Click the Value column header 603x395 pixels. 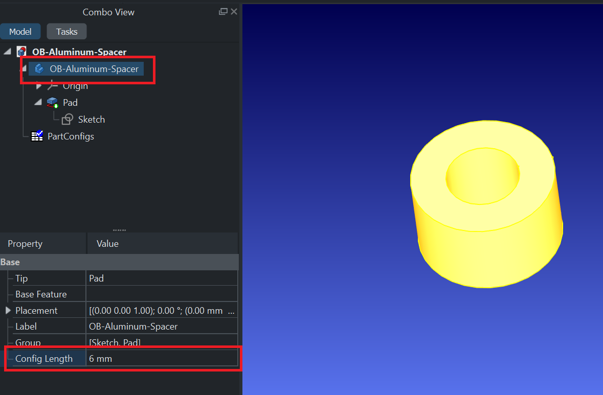pos(163,244)
